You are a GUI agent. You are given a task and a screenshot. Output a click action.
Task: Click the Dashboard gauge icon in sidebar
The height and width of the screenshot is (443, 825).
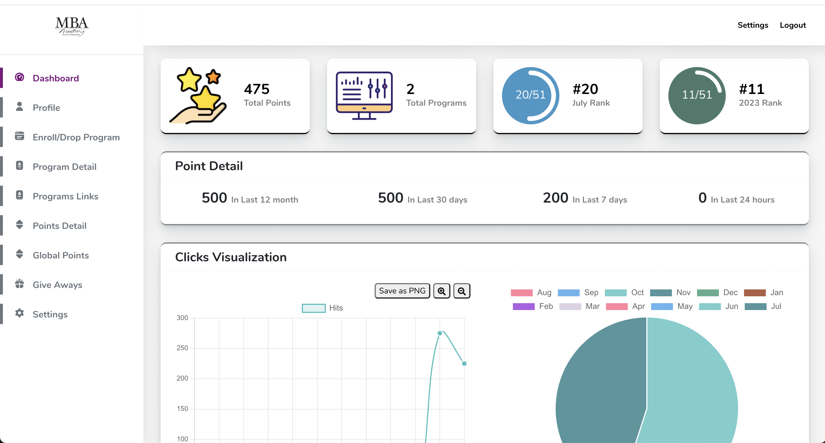(x=20, y=77)
